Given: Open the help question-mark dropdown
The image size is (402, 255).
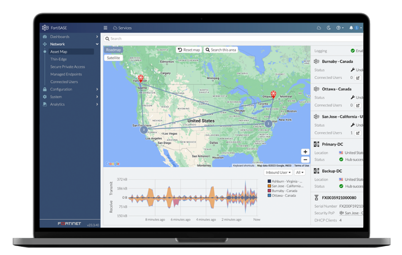Looking at the screenshot, I should [340, 28].
